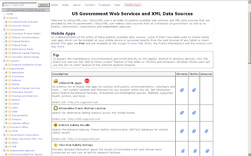Collapse the Government Corporations tree node
The height and width of the screenshot is (156, 251).
4,135
